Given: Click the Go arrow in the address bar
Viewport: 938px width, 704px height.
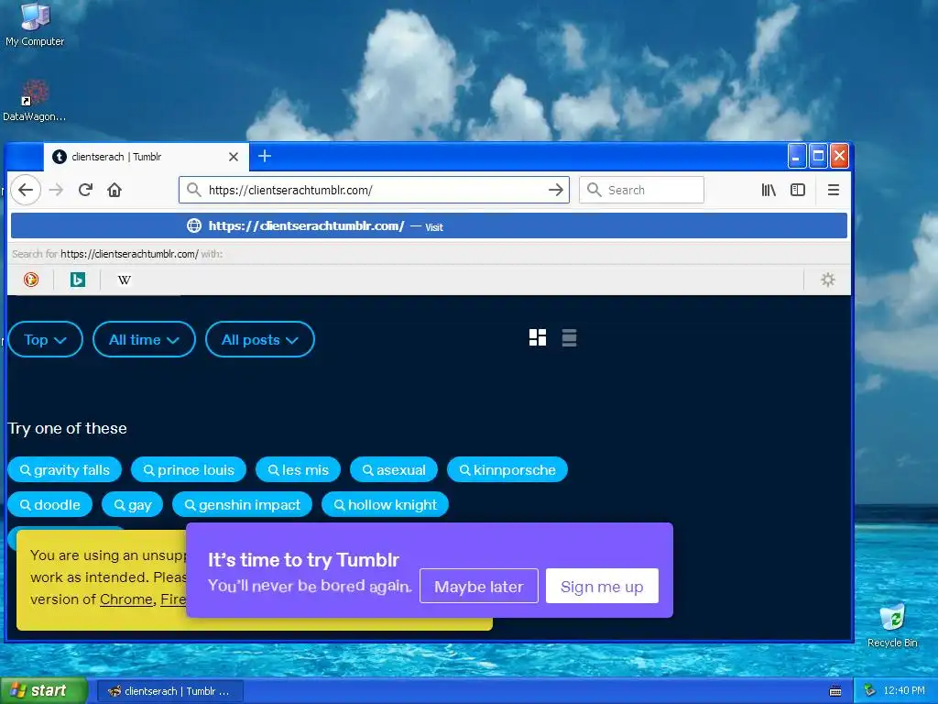Looking at the screenshot, I should [x=556, y=190].
